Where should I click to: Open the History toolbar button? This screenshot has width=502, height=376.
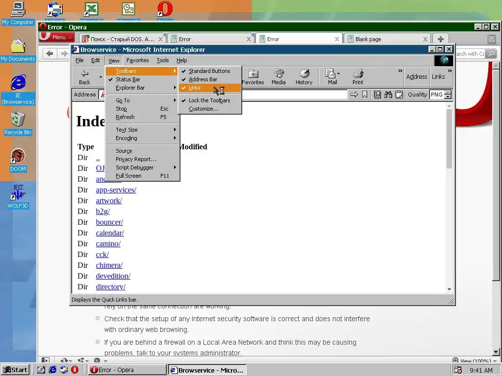[304, 77]
